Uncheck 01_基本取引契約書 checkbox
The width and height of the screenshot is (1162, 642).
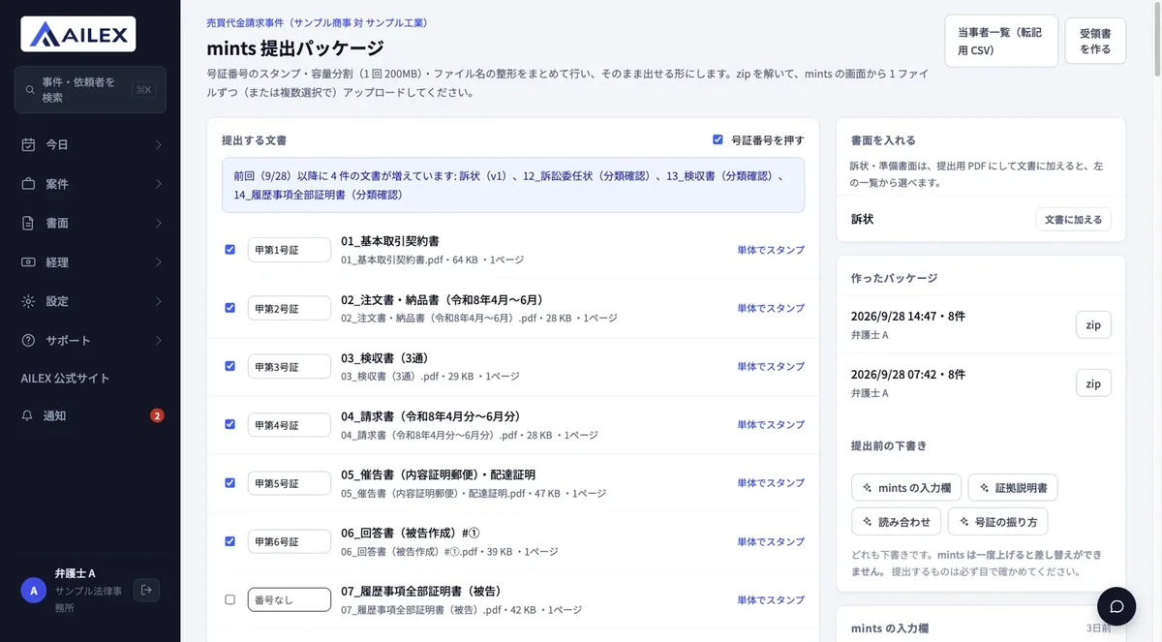[229, 249]
